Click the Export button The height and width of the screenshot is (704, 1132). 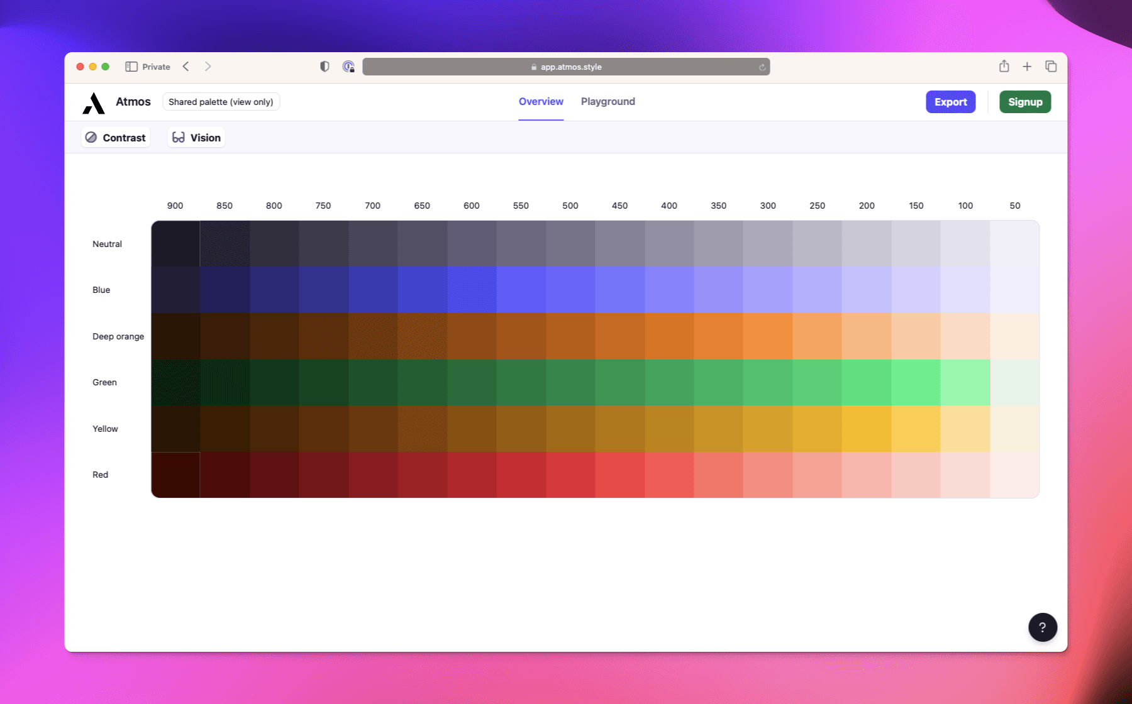click(950, 101)
